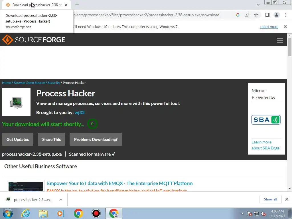Image resolution: width=292 pixels, height=219 pixels.
Task: Click Other Useful Business Software heading
Action: click(40, 166)
